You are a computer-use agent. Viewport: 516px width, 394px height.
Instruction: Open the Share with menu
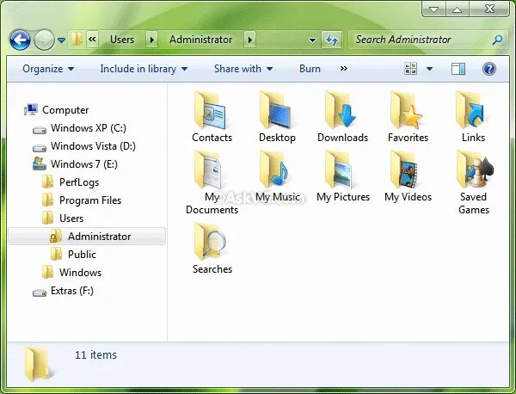pyautogui.click(x=243, y=69)
